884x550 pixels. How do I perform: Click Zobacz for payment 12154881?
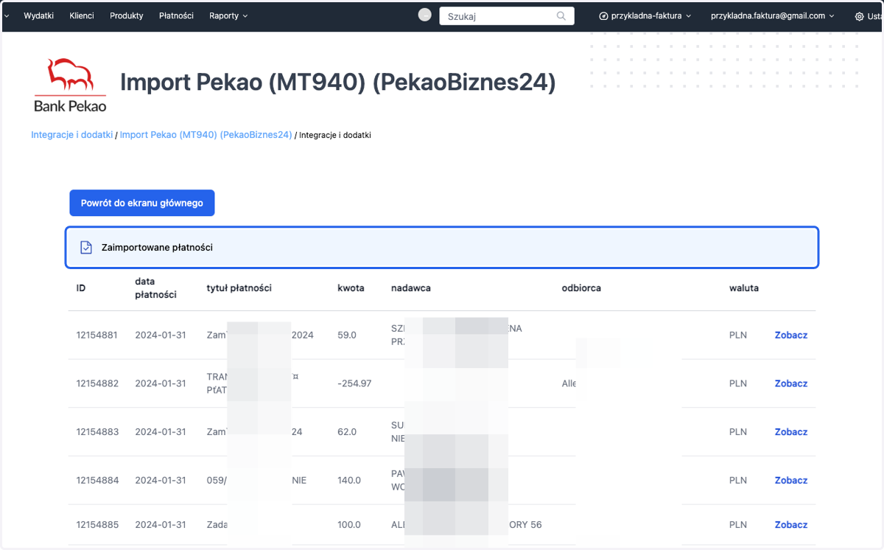(x=791, y=335)
